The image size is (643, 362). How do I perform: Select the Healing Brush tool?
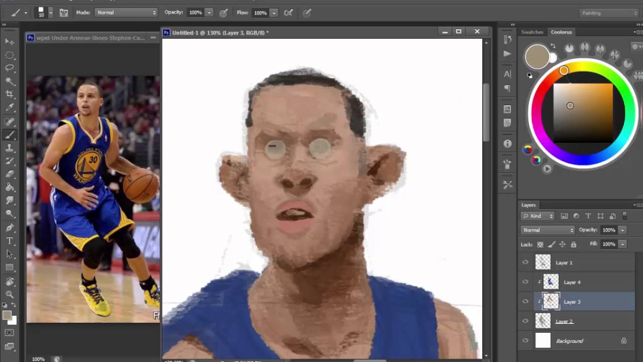[10, 122]
